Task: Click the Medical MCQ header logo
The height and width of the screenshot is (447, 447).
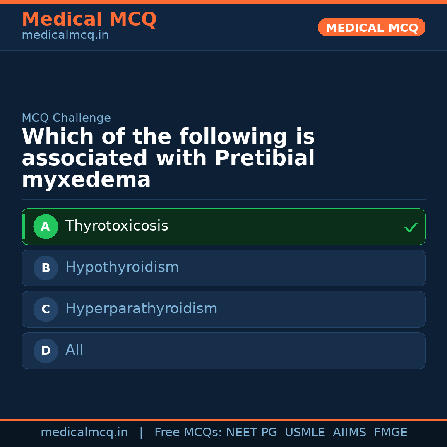Action: tap(89, 19)
